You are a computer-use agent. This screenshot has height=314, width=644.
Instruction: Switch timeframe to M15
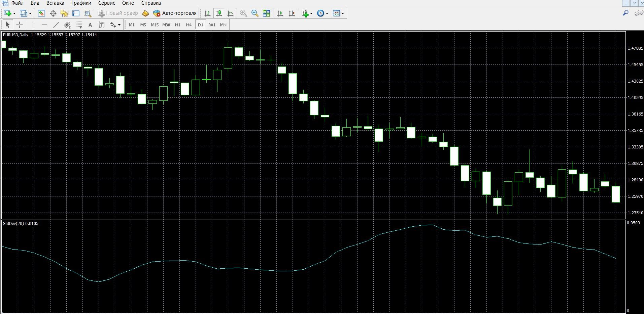point(155,25)
